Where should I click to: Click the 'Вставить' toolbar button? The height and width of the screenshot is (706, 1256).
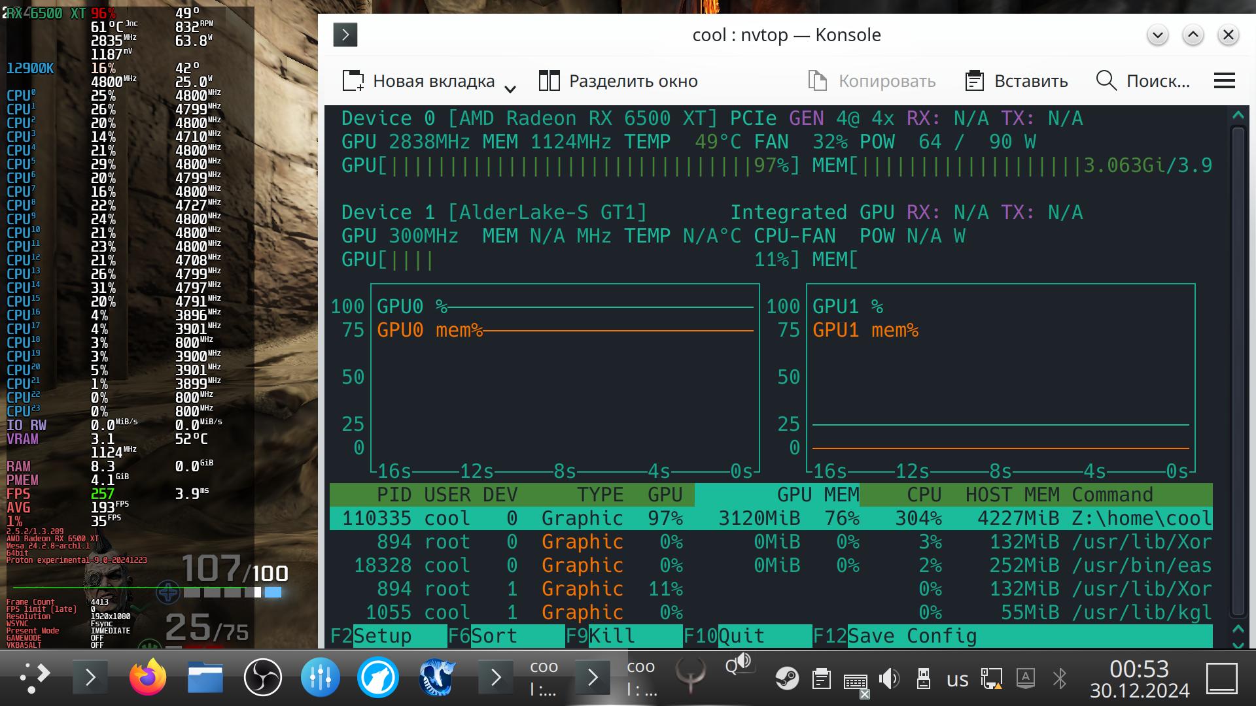click(1017, 81)
